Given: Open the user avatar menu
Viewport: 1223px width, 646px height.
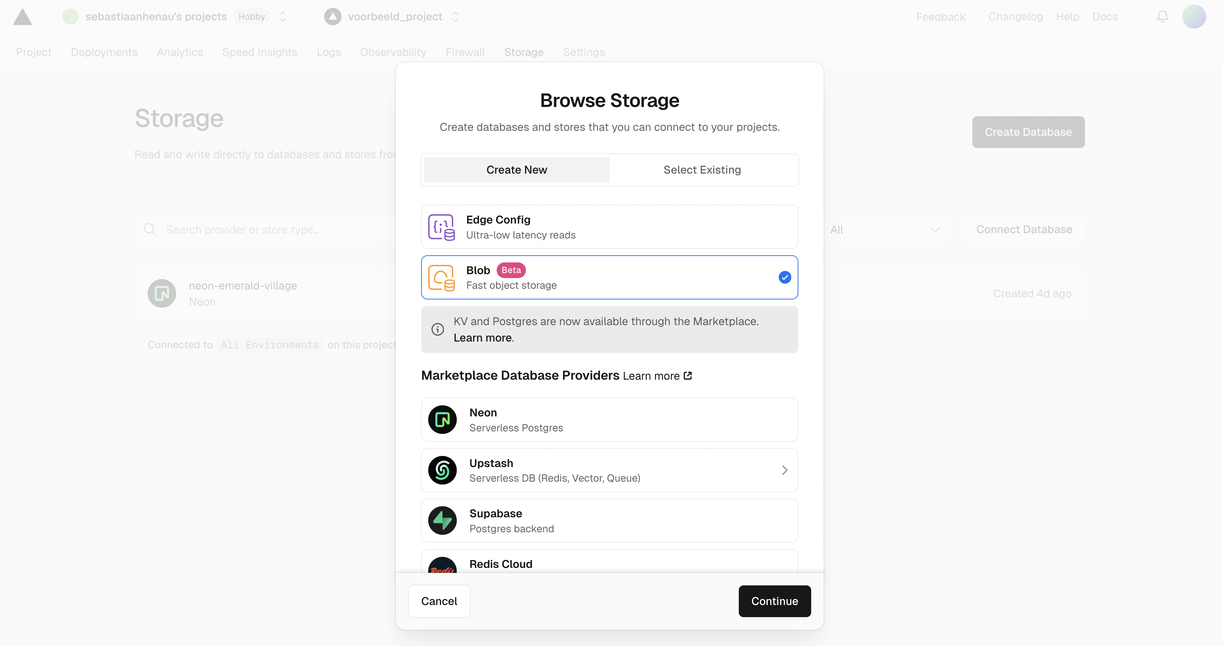Looking at the screenshot, I should pyautogui.click(x=1193, y=17).
